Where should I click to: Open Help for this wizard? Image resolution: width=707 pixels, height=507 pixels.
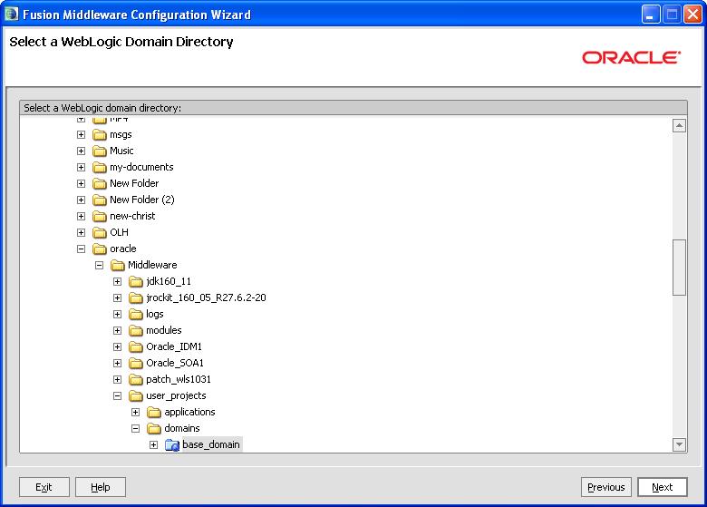pos(101,487)
